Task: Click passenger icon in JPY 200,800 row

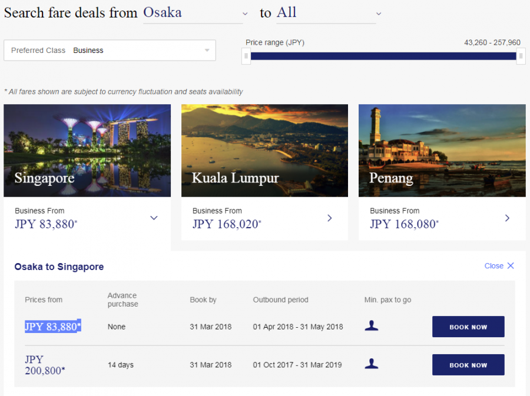Action: point(371,364)
